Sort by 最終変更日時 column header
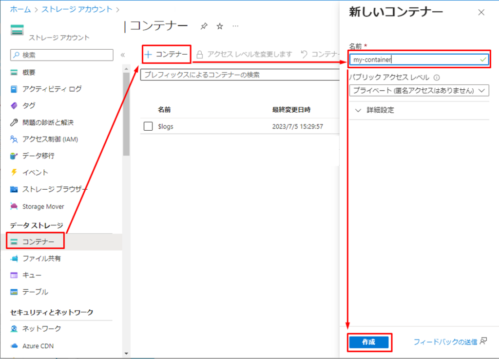 point(291,110)
